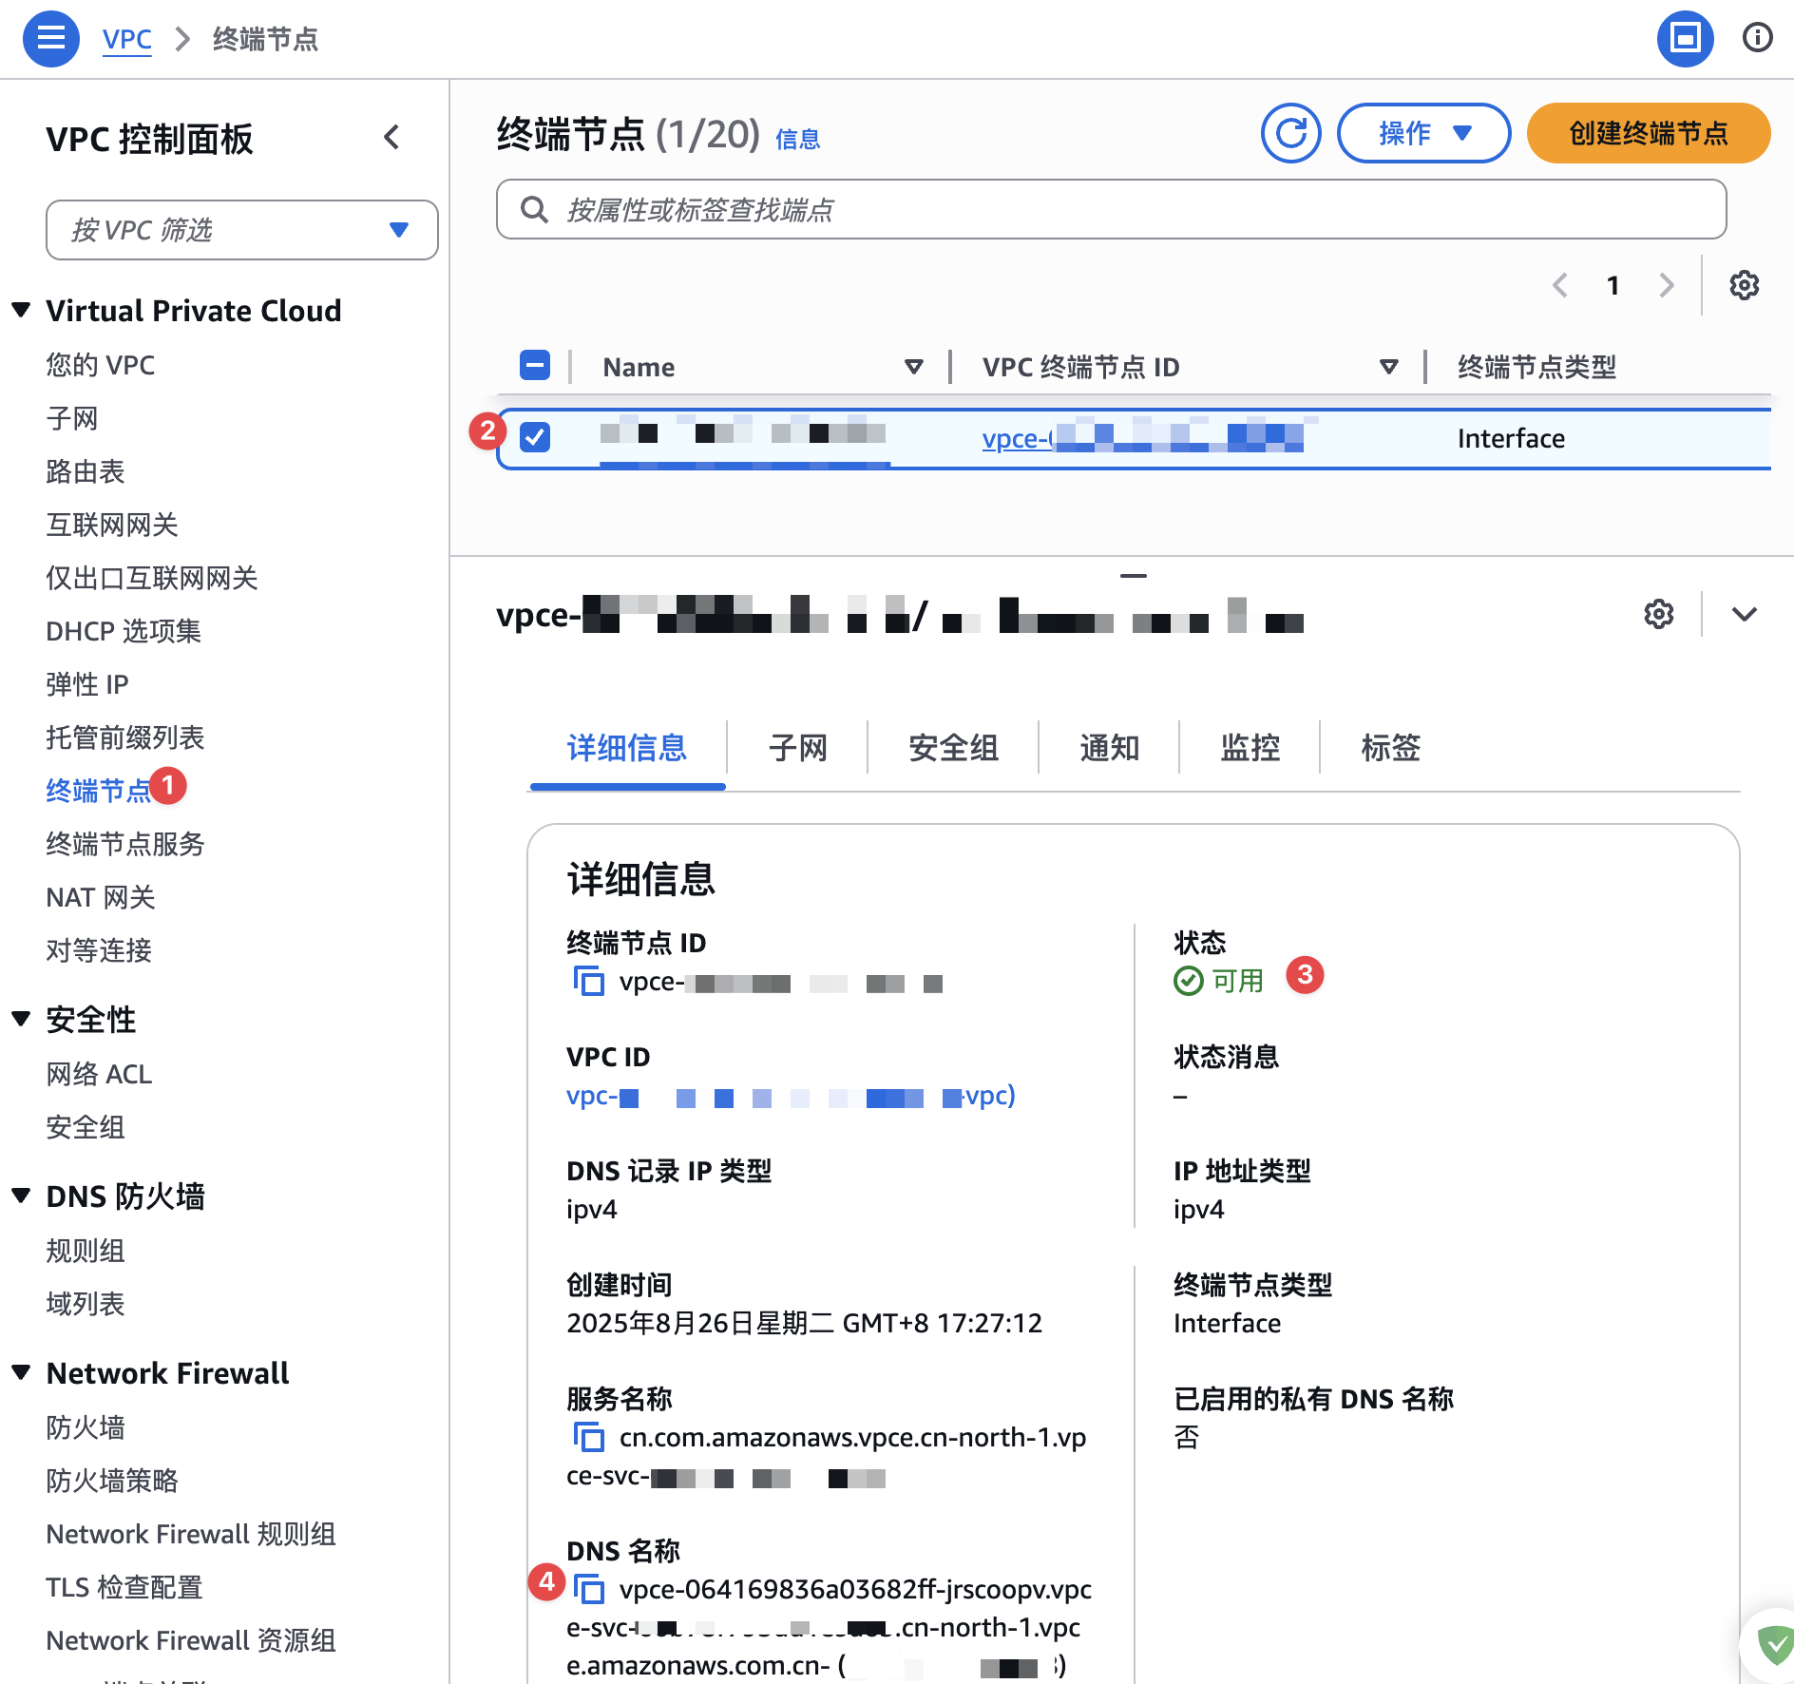Toggle the select-all endpoints checkbox

tap(535, 366)
